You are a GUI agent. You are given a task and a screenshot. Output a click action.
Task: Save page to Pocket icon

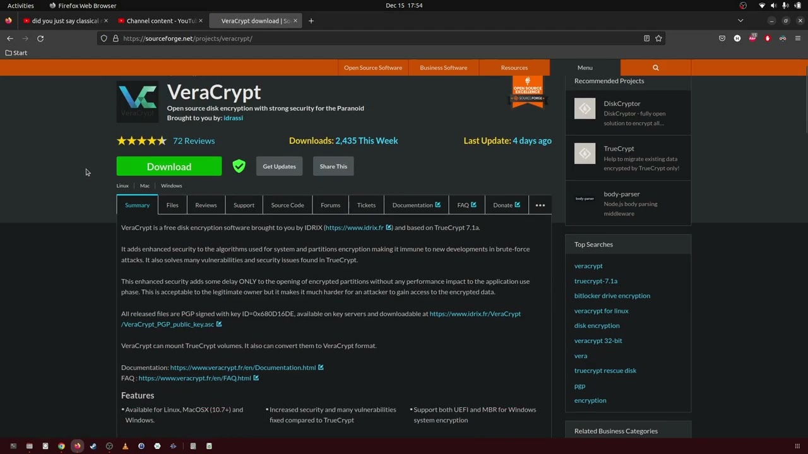(x=722, y=38)
